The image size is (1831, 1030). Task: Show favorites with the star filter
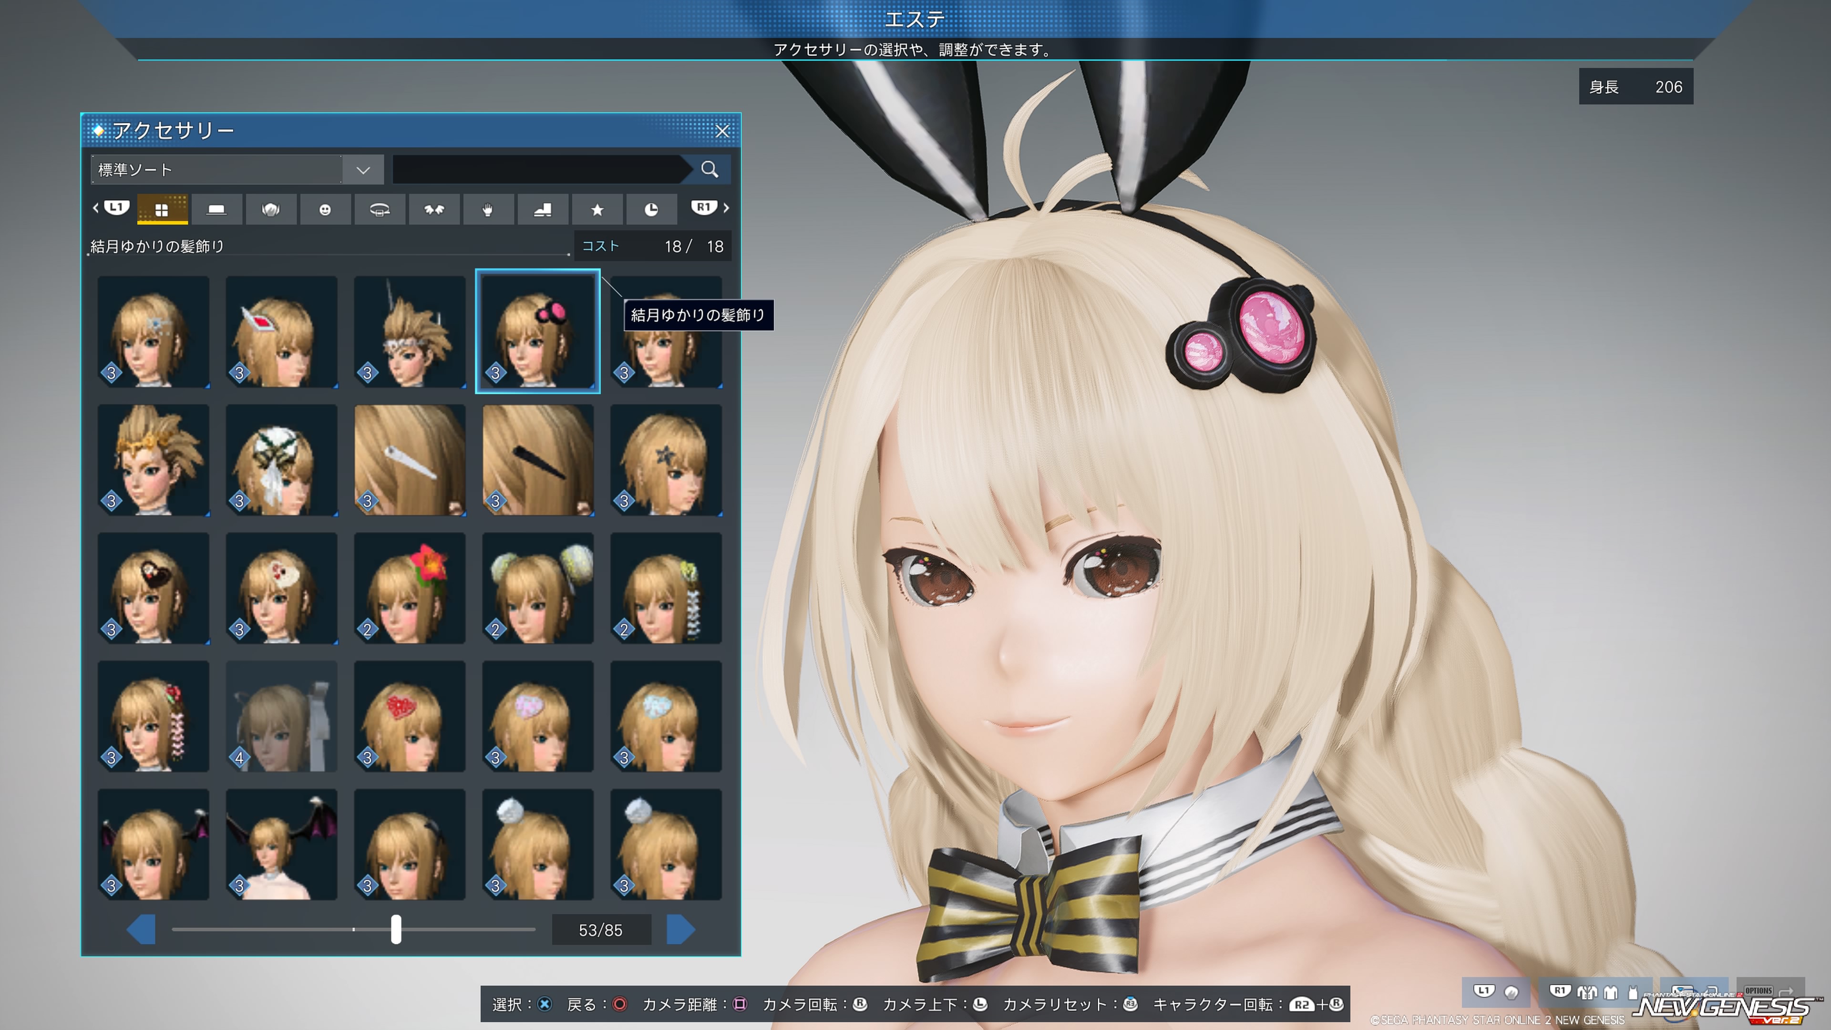(x=597, y=209)
